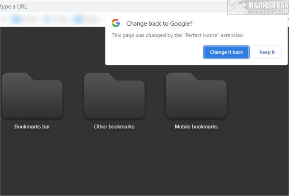
Task: Click the 'Change back to Google?' heading
Action: (159, 23)
